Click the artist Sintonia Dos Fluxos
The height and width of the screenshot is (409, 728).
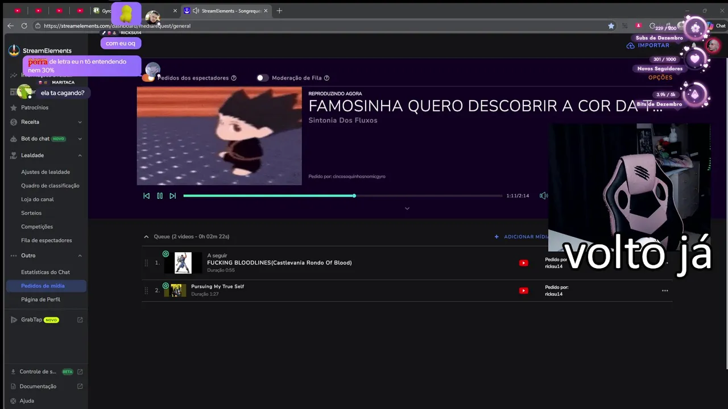click(343, 120)
